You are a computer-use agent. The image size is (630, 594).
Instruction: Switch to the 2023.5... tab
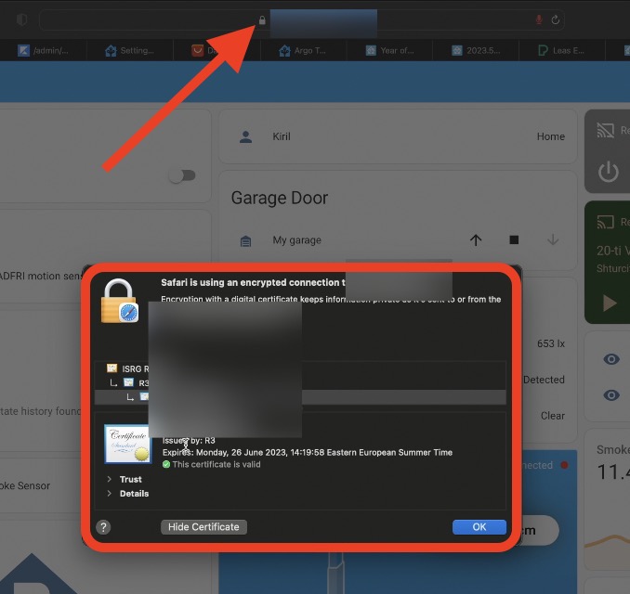pos(476,50)
